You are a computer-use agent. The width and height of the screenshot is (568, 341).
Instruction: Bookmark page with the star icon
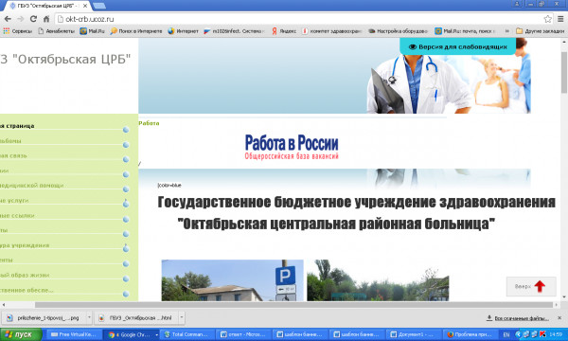click(x=548, y=19)
